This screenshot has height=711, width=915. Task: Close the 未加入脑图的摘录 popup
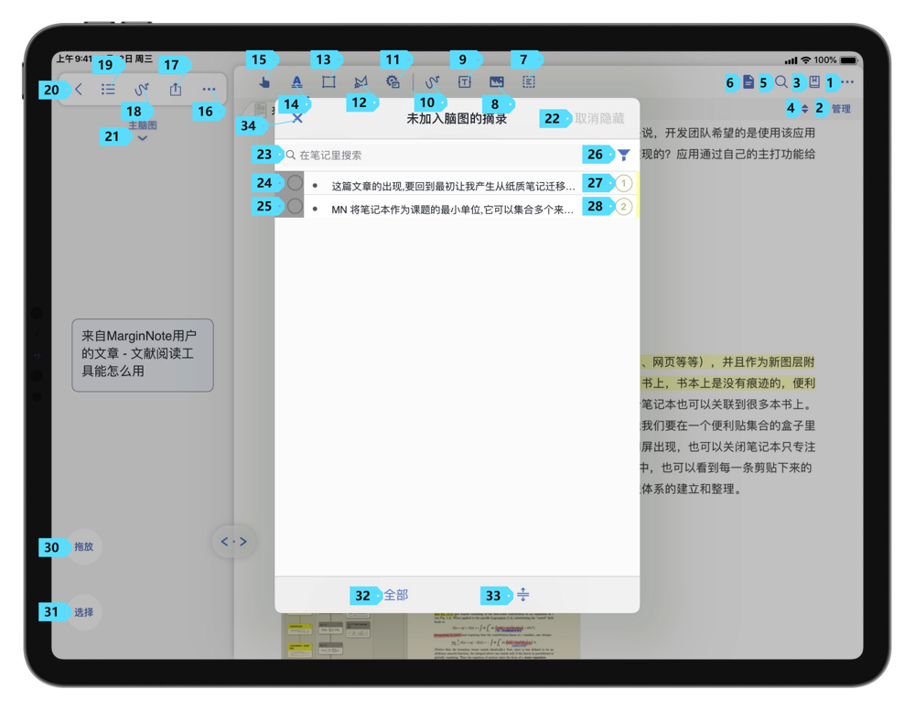(x=297, y=118)
